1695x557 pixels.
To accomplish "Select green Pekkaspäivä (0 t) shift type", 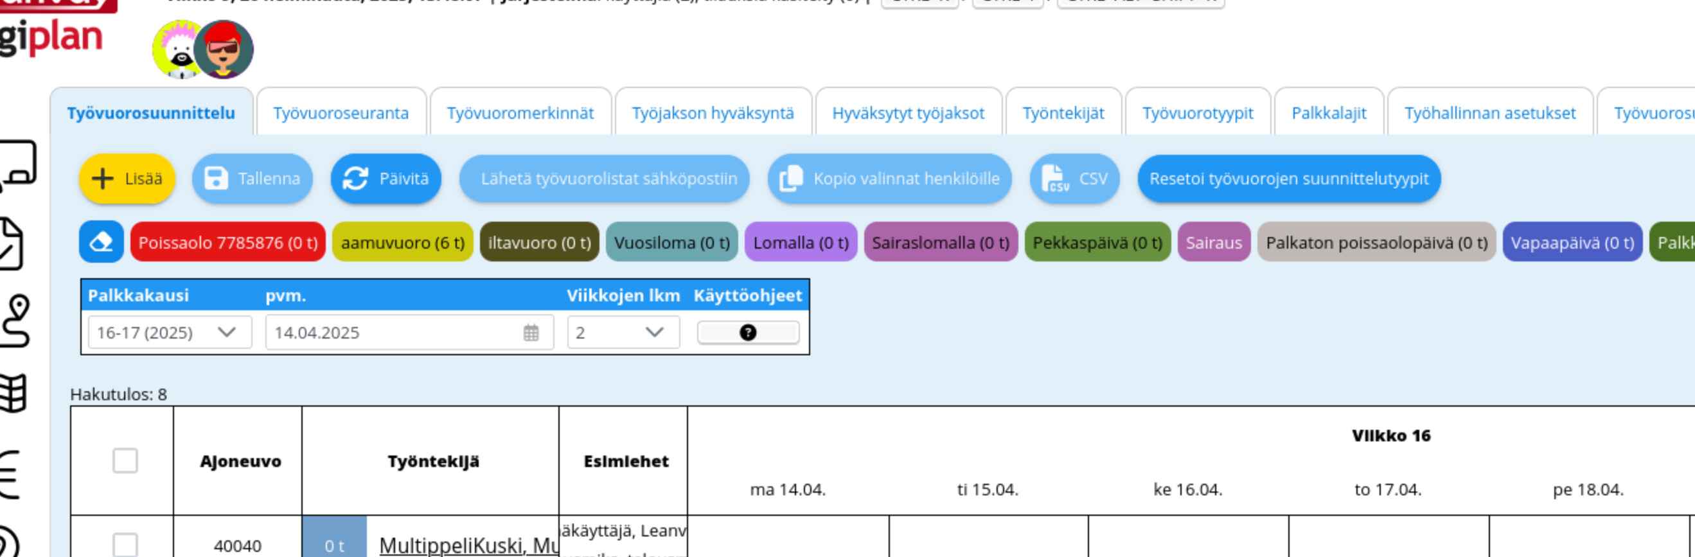I will coord(1097,243).
